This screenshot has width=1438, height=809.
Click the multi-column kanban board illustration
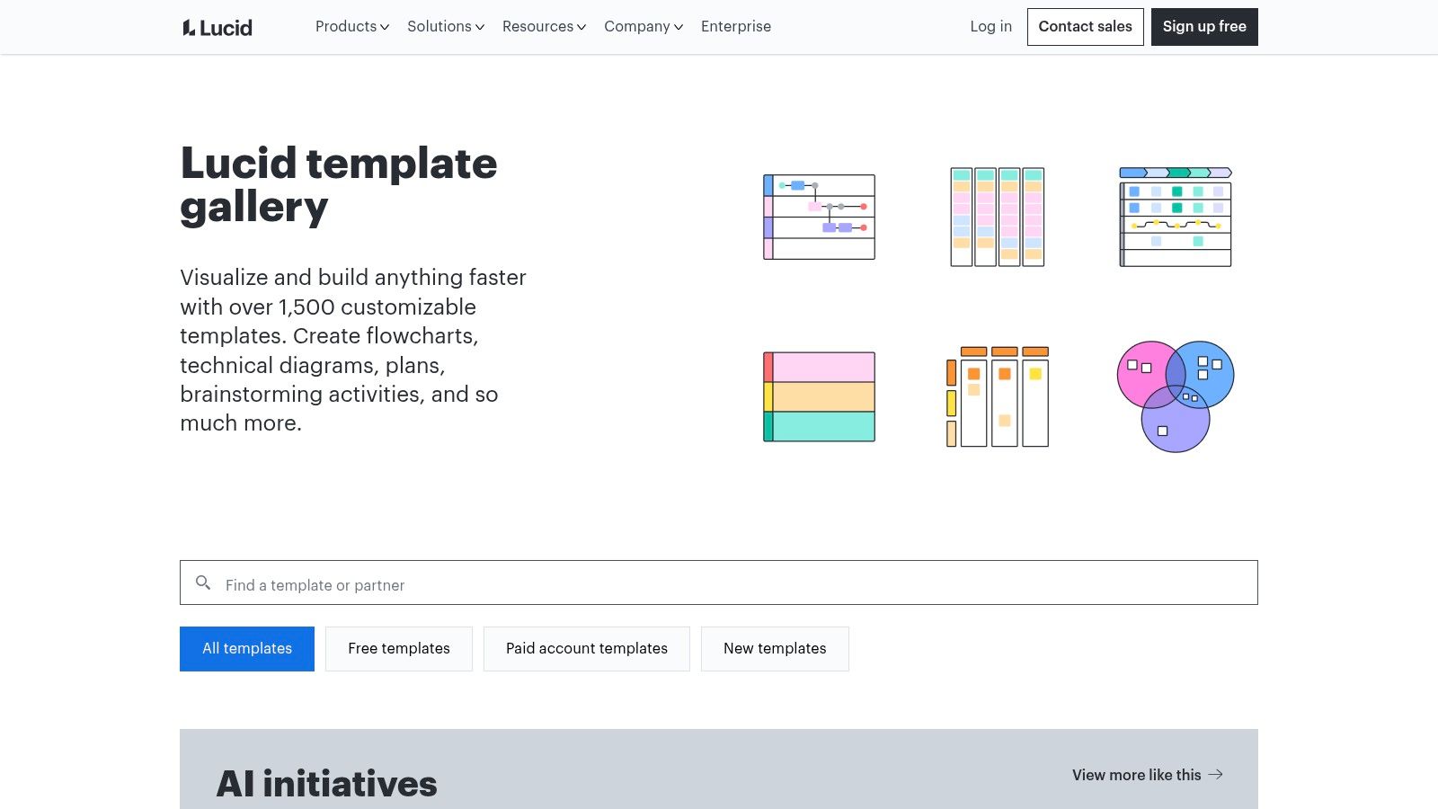coord(998,217)
